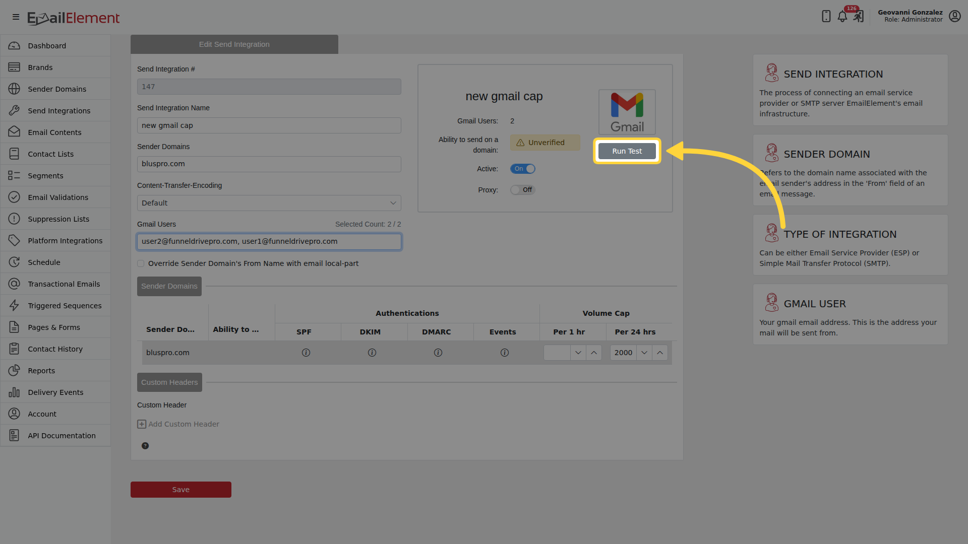Click the Gmail logo thumbnail

click(x=627, y=112)
